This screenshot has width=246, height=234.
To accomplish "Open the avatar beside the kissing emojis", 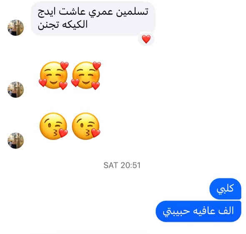I will tap(16, 140).
